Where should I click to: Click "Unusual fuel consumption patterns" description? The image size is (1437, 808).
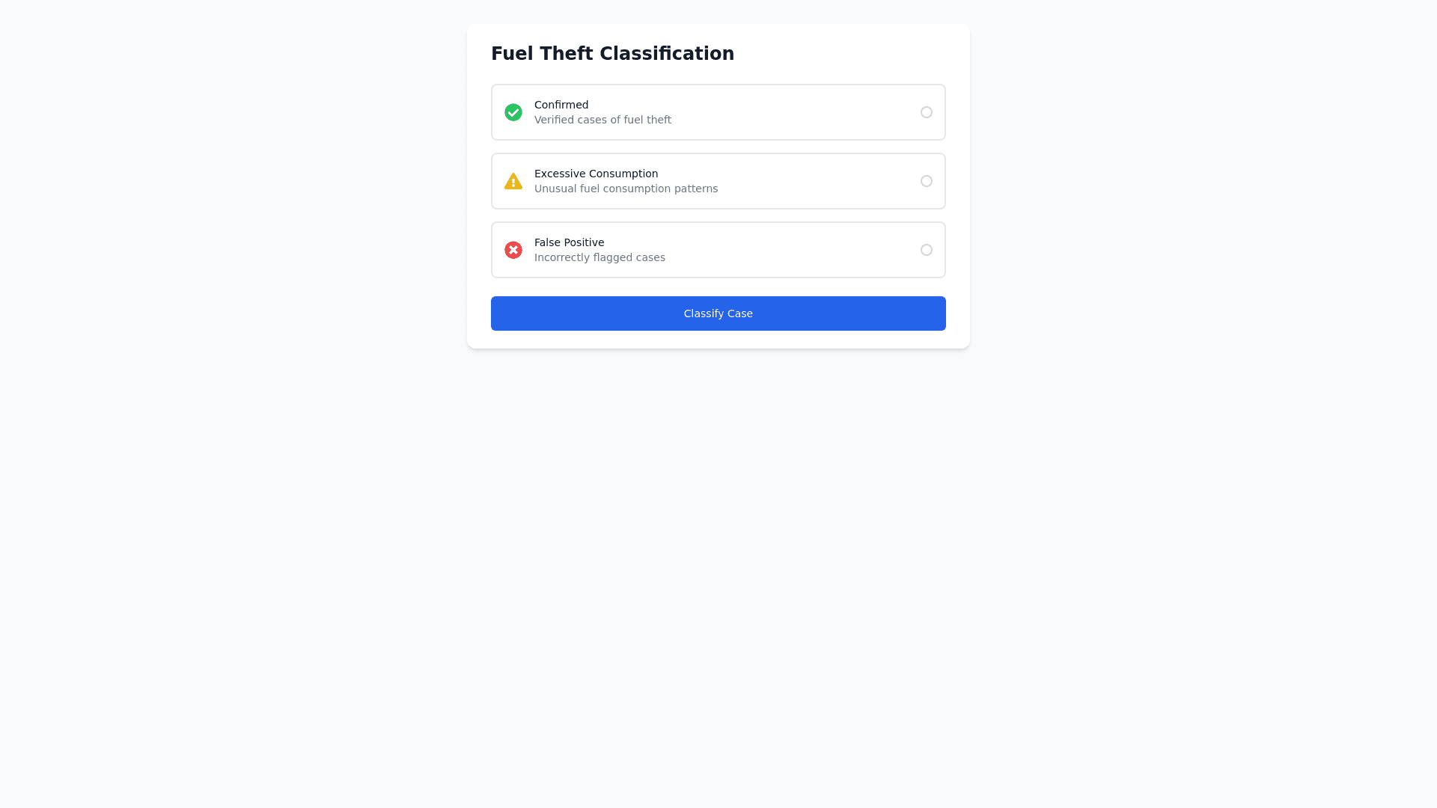626,189
